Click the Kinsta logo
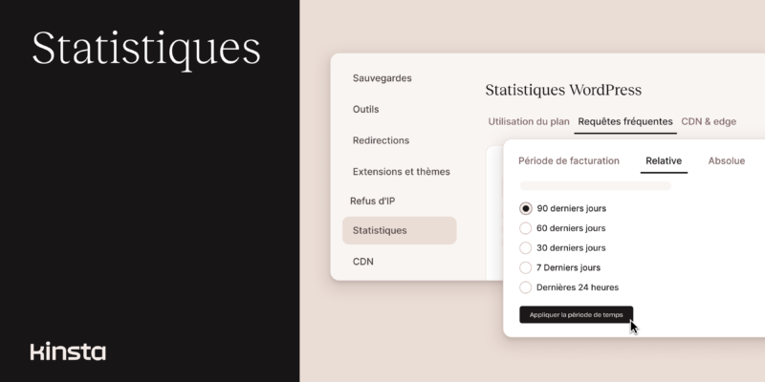Image resolution: width=765 pixels, height=382 pixels. [x=68, y=350]
